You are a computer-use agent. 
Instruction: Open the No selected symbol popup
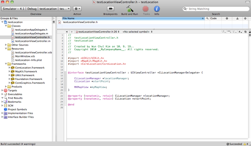click(x=137, y=32)
